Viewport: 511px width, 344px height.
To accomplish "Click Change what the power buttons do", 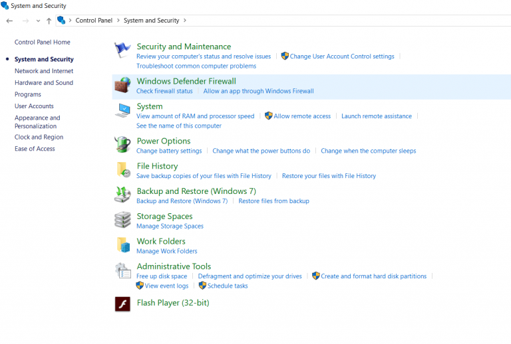I will pos(261,151).
